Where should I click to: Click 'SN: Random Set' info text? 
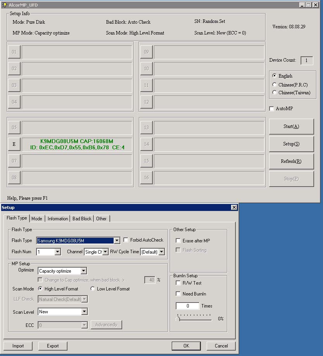point(209,21)
